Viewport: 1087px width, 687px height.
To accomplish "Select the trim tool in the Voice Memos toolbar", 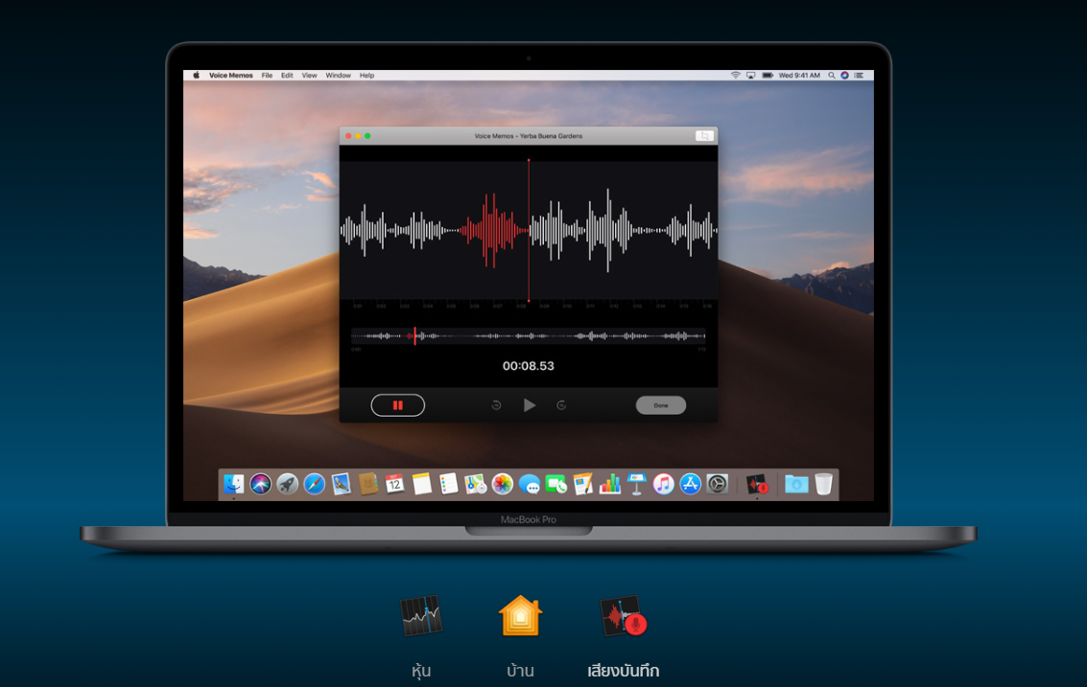I will 705,135.
